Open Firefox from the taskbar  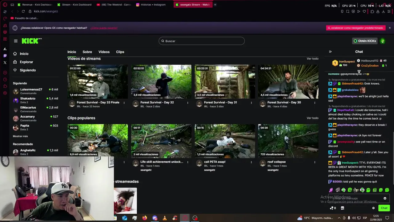145,218
